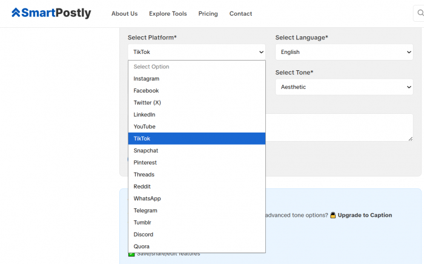The image size is (424, 264).
Task: Click inside the description text area
Action: (x=339, y=127)
